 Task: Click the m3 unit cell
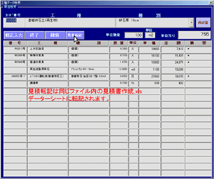point(133,70)
